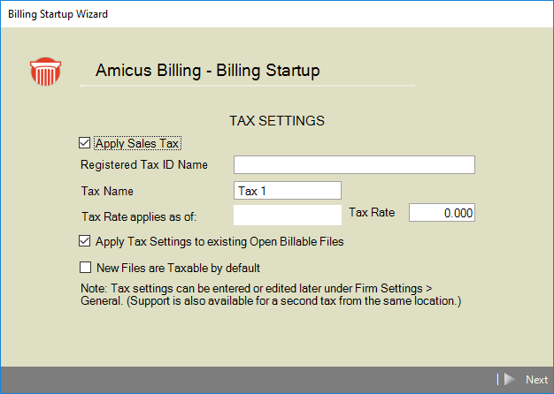Click the Registered Tax ID Name label
Screen dimensions: 554x394
tap(144, 164)
